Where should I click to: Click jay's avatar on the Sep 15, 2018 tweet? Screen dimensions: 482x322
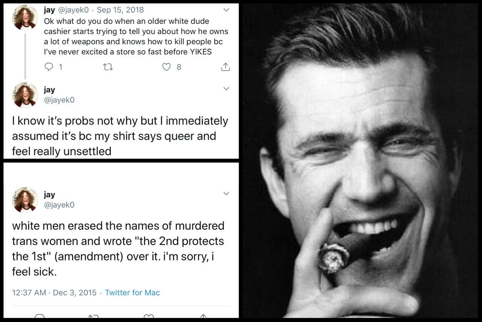click(x=25, y=17)
